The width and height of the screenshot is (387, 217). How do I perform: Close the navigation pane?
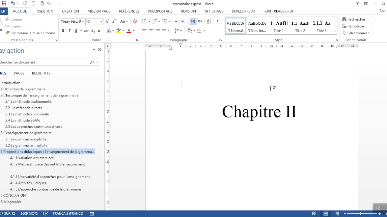[x=99, y=49]
